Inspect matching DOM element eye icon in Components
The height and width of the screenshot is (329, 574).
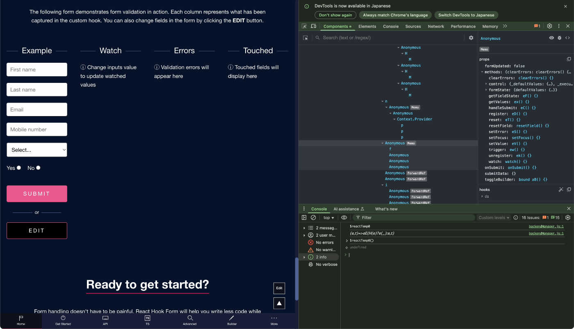(x=551, y=38)
